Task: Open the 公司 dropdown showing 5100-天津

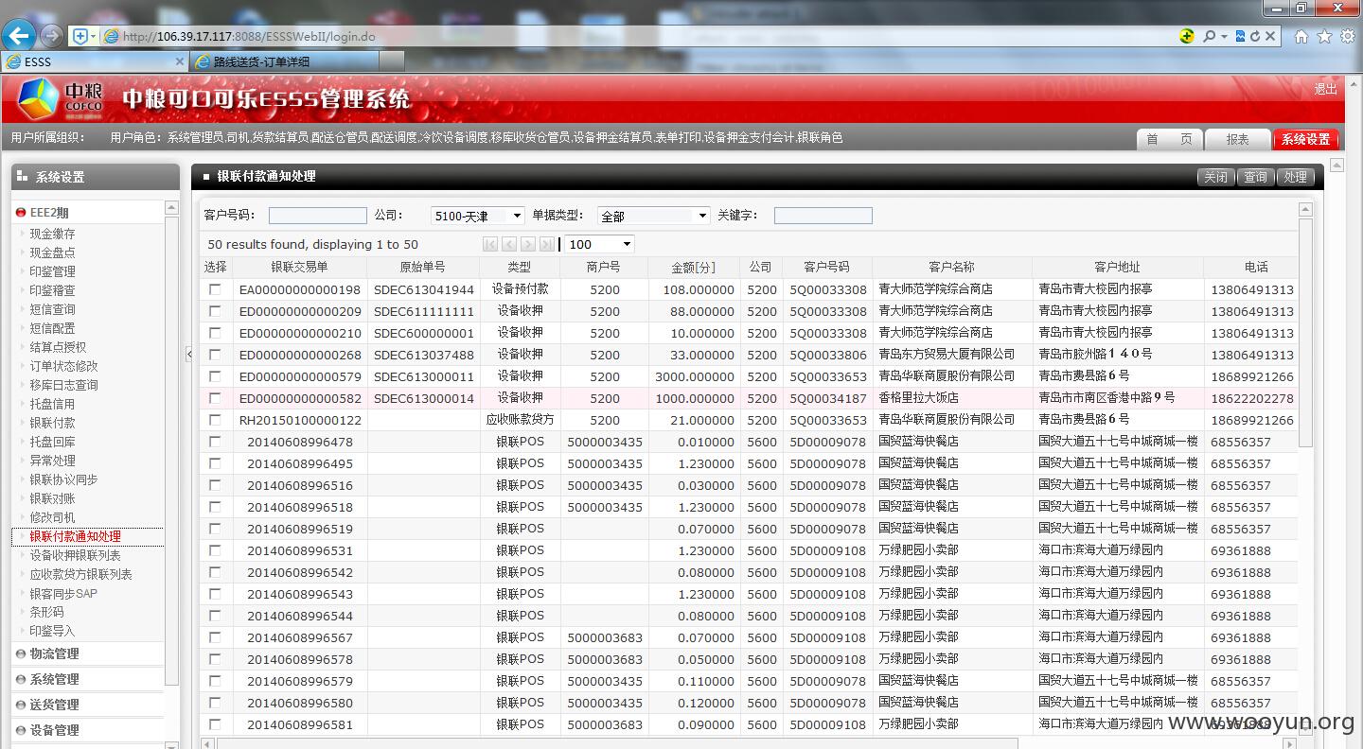Action: [x=477, y=216]
